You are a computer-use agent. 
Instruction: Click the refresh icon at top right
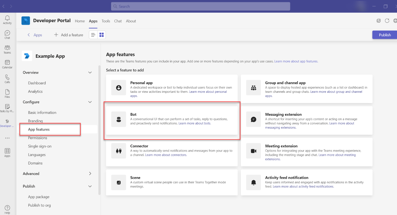coord(387,21)
